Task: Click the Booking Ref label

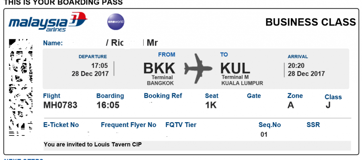Action: tap(163, 96)
